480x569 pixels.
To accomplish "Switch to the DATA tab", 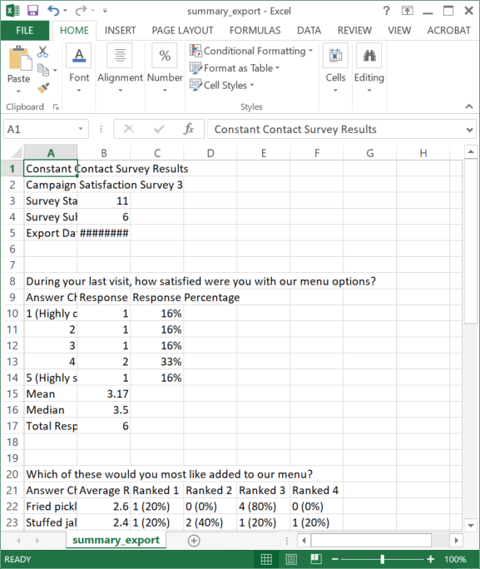I will tap(309, 31).
